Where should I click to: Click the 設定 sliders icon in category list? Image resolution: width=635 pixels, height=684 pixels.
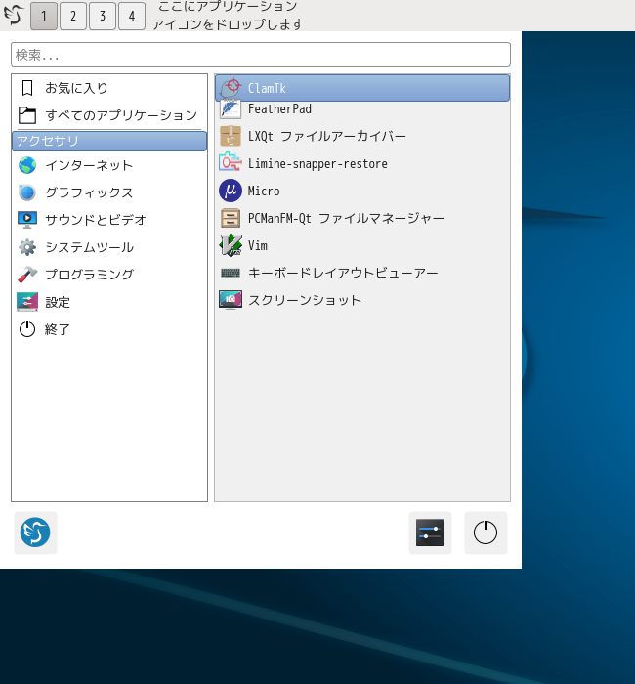click(27, 302)
